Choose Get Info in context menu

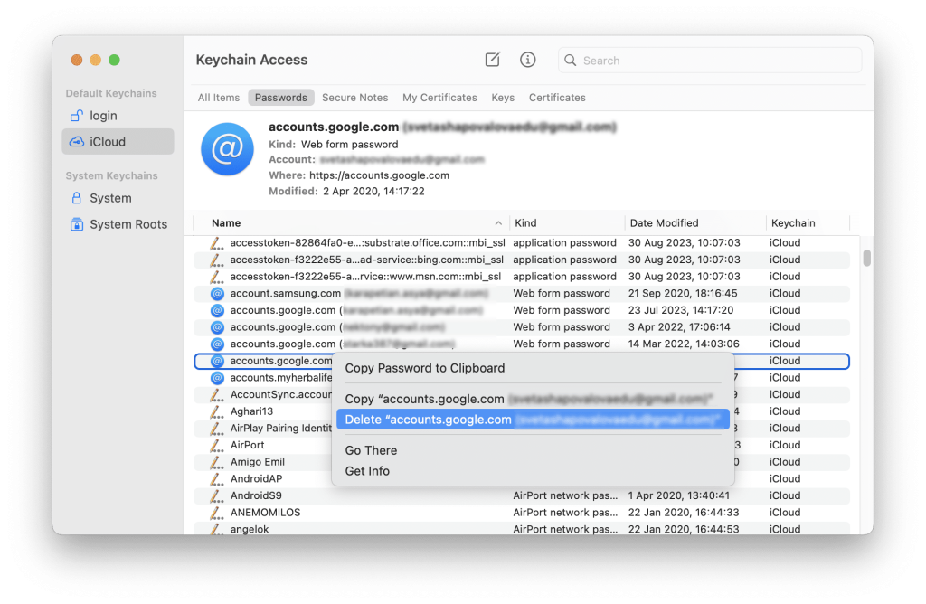533,470
